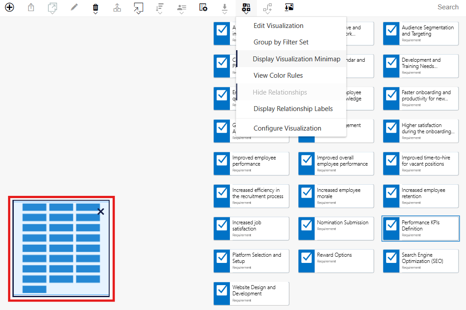Expand the user list dropdown in toolbar
The image size is (466, 310).
tap(181, 8)
